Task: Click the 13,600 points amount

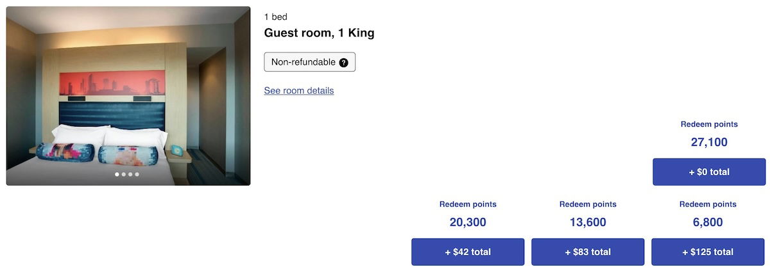Action: [x=588, y=223]
